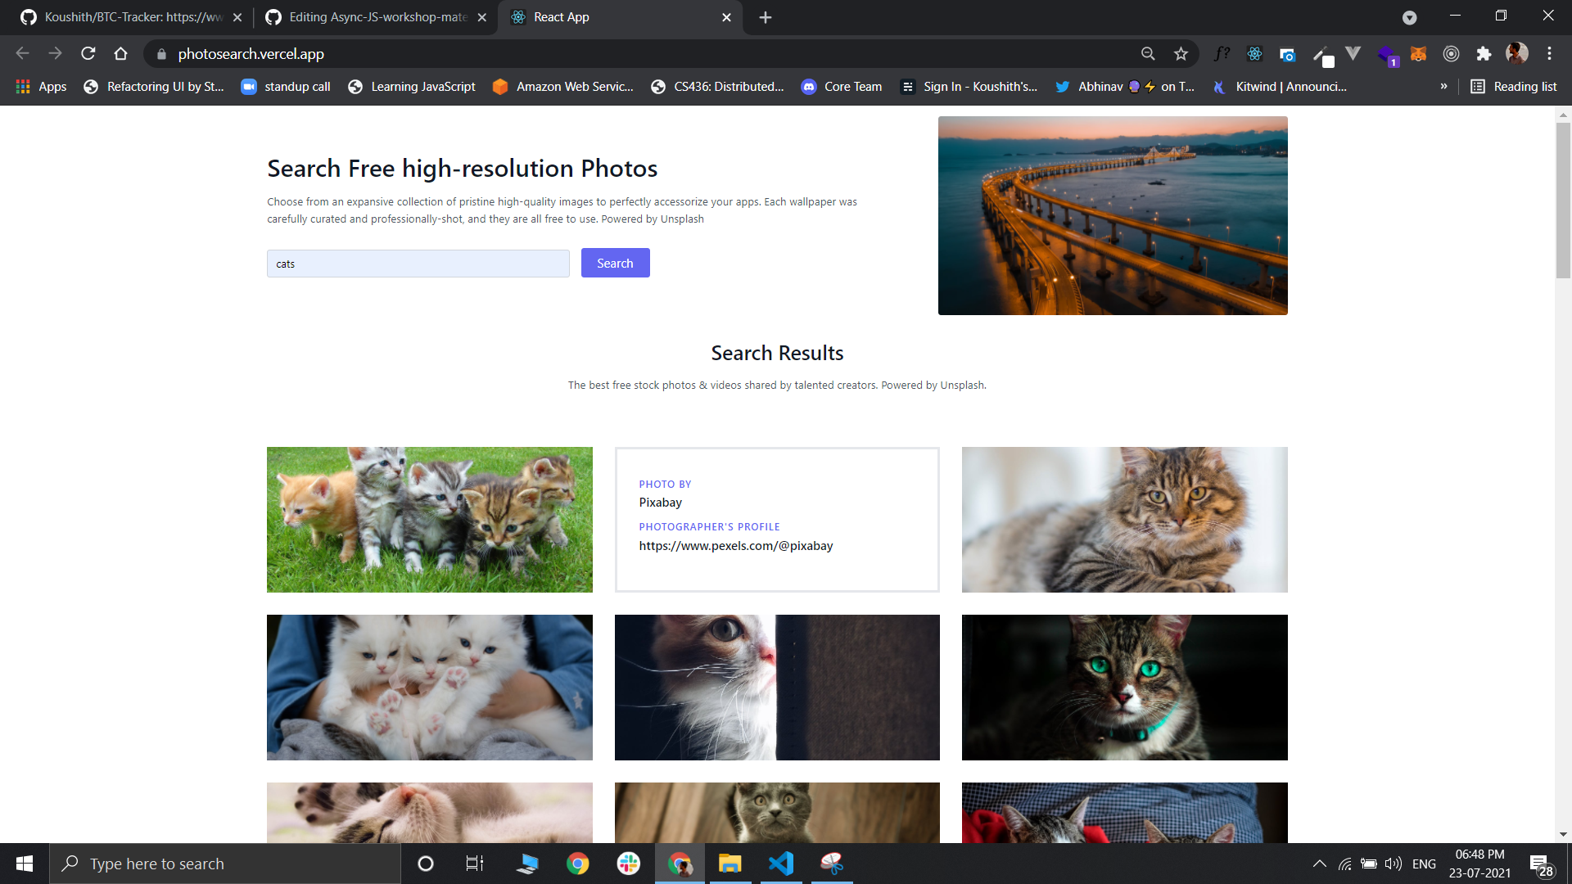Viewport: 1572px width, 884px height.
Task: Open photographer Pixabay's profile link
Action: point(735,545)
